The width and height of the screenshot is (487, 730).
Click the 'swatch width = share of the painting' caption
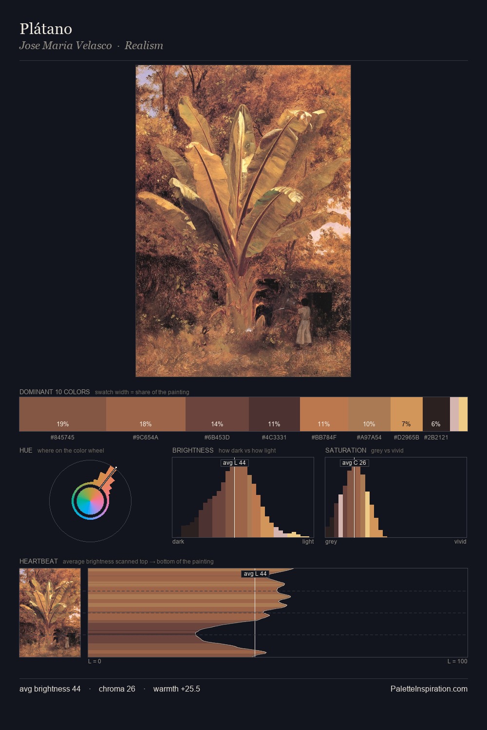click(142, 392)
